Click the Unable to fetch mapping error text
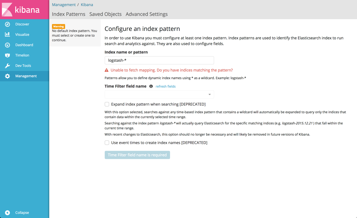The image size is (357, 218). 172,70
